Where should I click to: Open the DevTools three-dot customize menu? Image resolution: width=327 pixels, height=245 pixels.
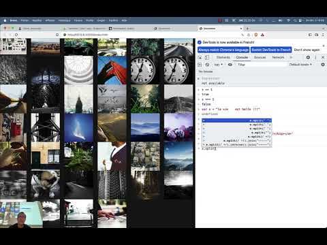[x=315, y=57]
